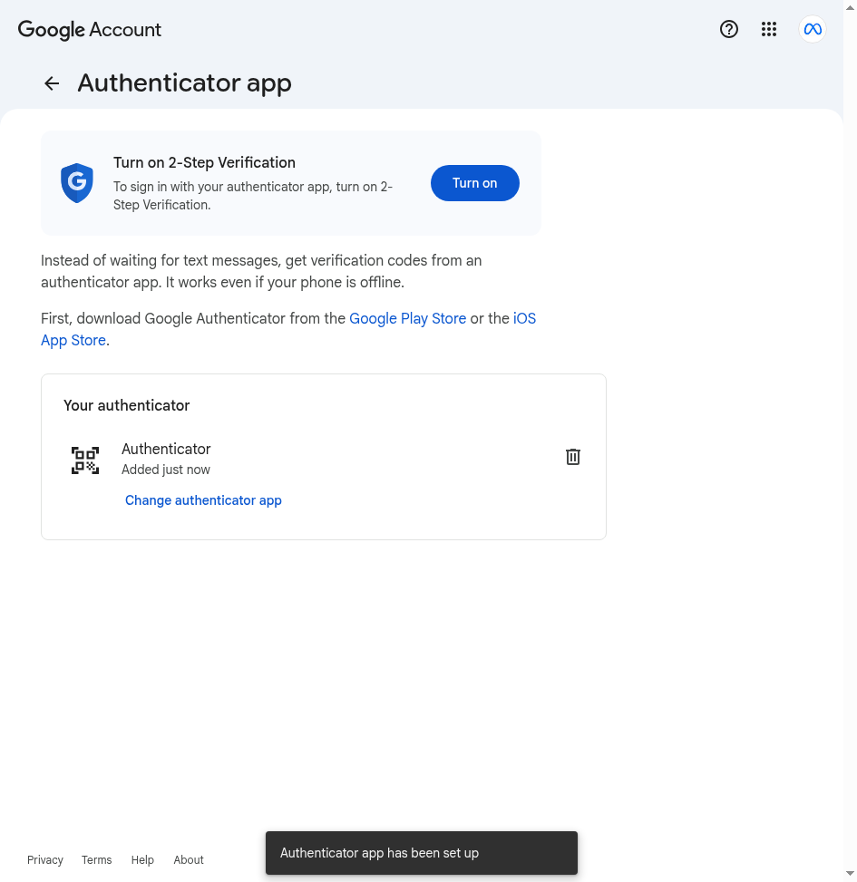Open the Help footer link
The image size is (857, 882).
click(142, 859)
